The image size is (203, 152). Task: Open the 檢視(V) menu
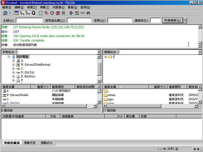pyautogui.click(x=32, y=7)
